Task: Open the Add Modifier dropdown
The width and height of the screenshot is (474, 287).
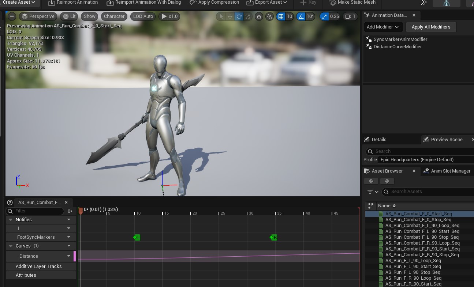Action: (x=383, y=27)
